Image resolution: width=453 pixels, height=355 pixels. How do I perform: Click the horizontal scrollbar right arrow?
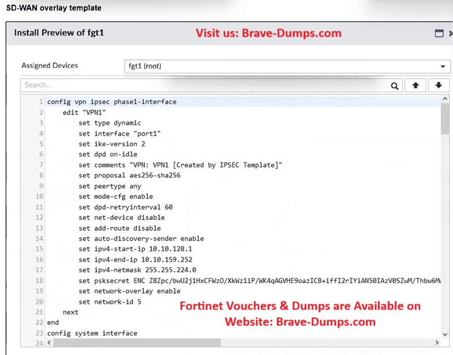[437, 343]
